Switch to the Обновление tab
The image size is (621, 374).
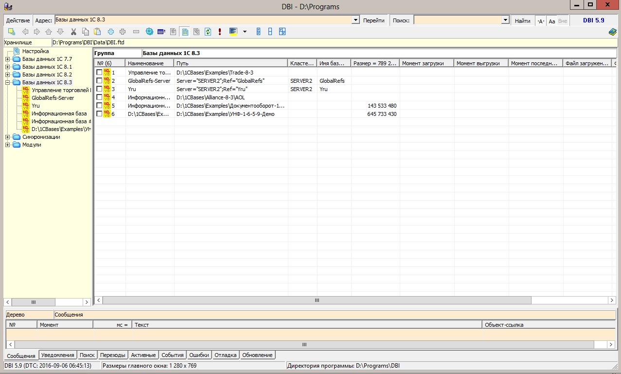[258, 355]
